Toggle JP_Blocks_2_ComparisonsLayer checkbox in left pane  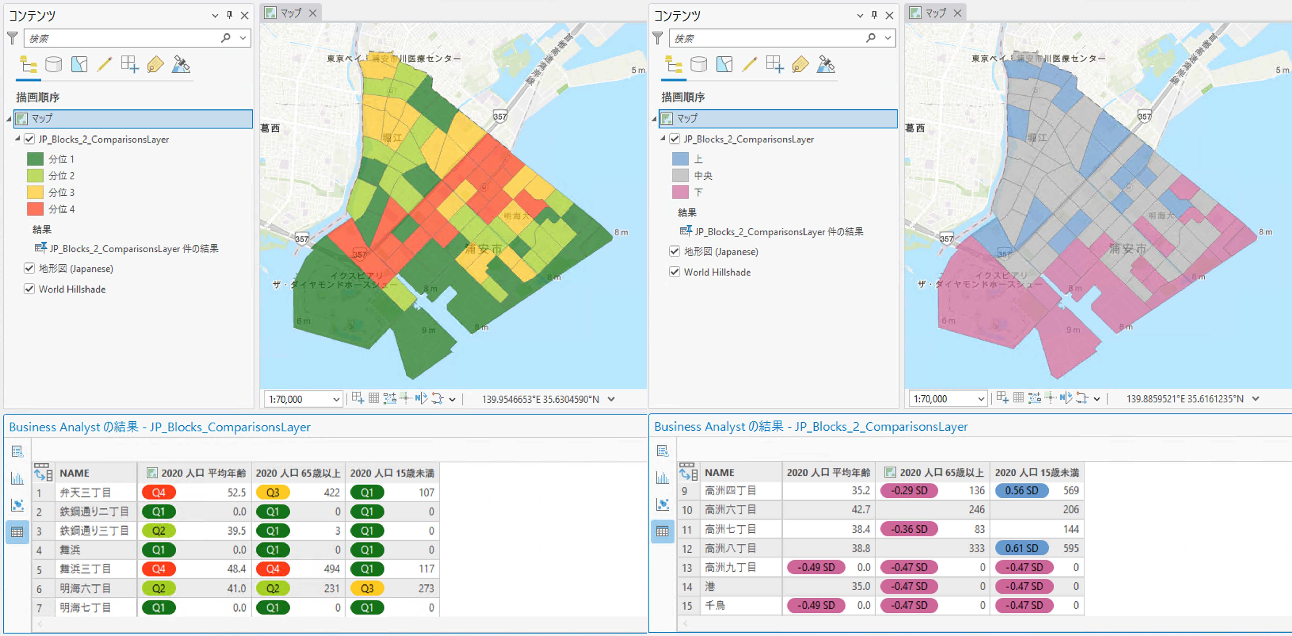(30, 139)
